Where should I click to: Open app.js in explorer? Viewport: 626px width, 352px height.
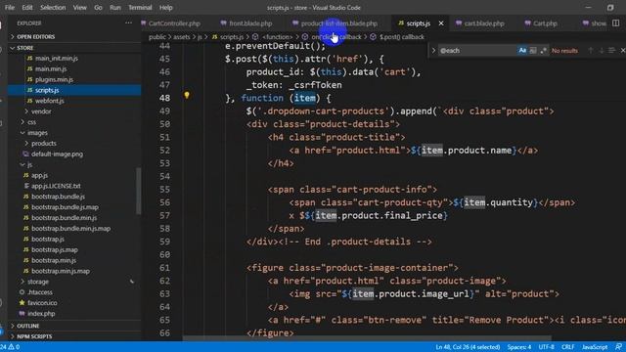(x=39, y=175)
